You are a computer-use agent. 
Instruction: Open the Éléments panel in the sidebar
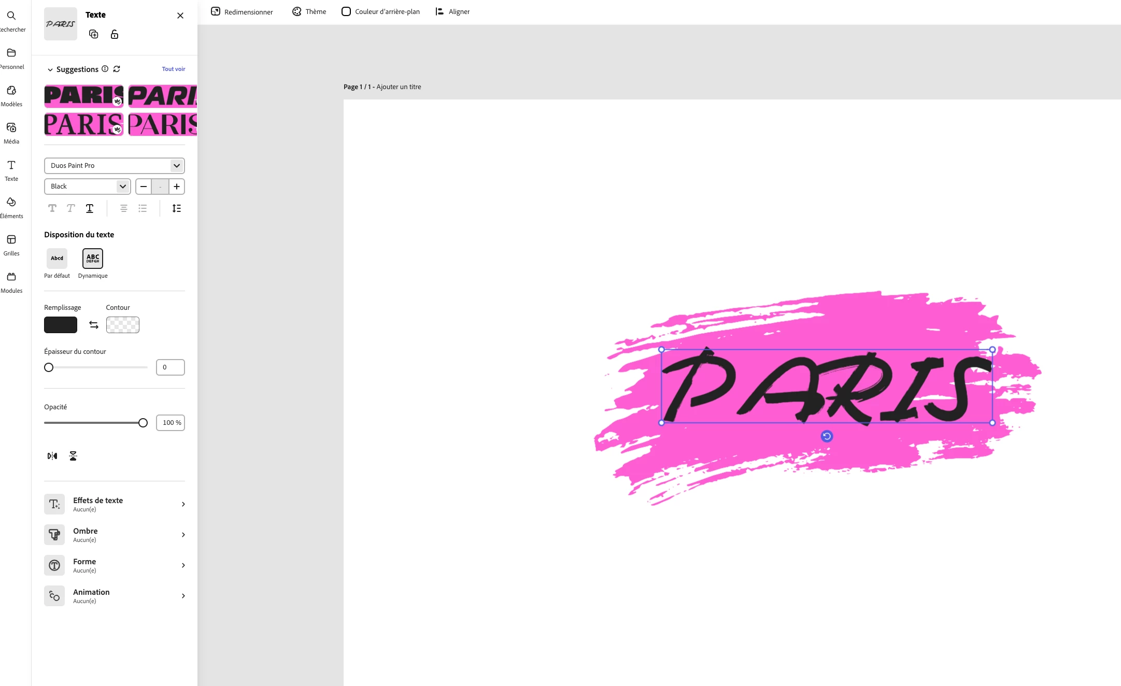tap(11, 207)
